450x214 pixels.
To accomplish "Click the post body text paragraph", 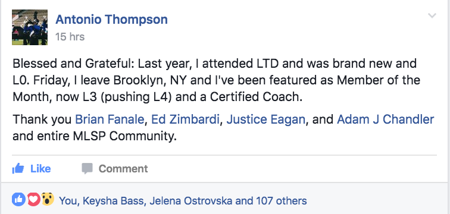I will pos(217,80).
